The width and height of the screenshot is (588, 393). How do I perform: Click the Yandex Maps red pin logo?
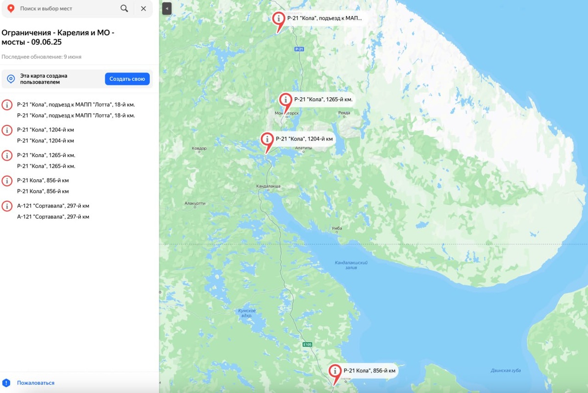11,9
